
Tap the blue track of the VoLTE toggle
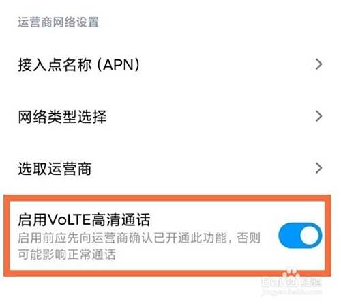tap(288, 236)
